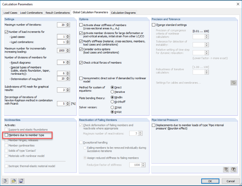Click the Determination of max/min value field

point(61,79)
